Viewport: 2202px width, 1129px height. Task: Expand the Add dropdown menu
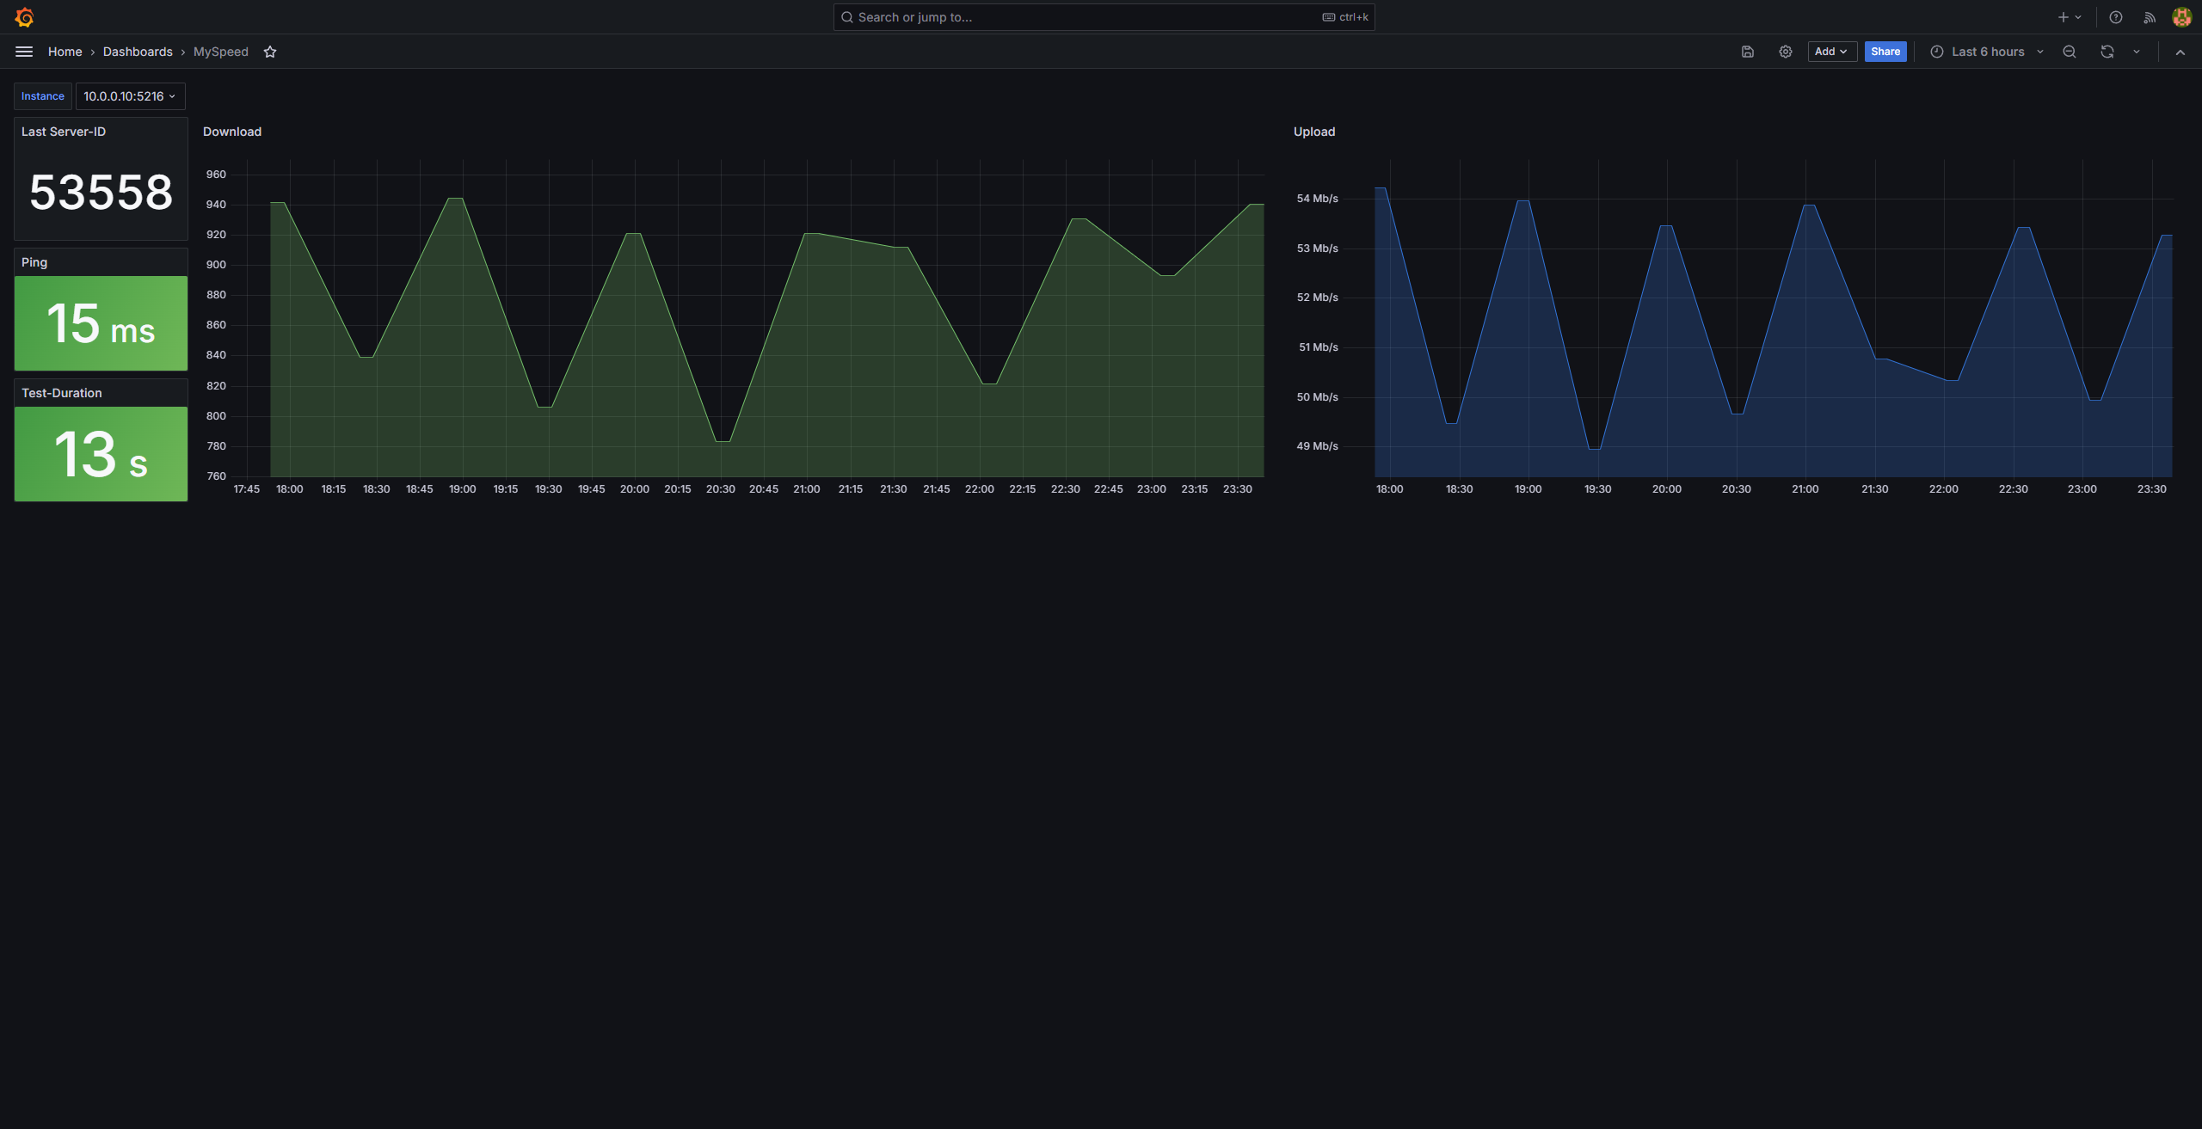click(1831, 52)
